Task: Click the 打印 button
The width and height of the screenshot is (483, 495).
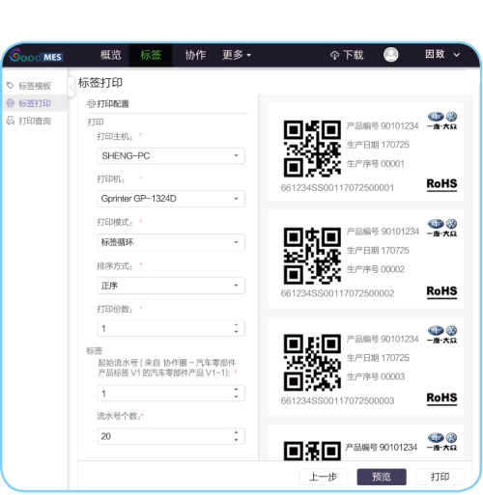Action: (440, 477)
